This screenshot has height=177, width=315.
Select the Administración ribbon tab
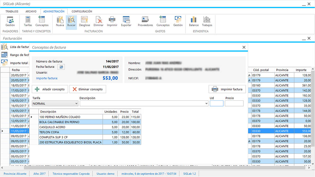(54, 11)
